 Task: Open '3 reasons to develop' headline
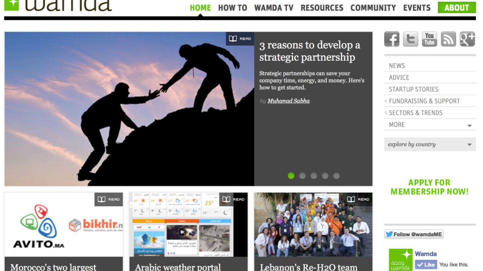[310, 51]
